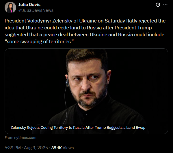Visit the @JuliaDavisNews handle
The height and width of the screenshot is (153, 173).
(36, 10)
